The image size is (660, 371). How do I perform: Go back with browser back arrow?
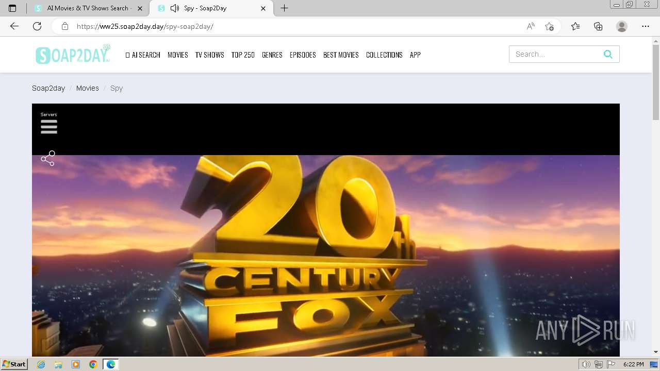pyautogui.click(x=14, y=26)
